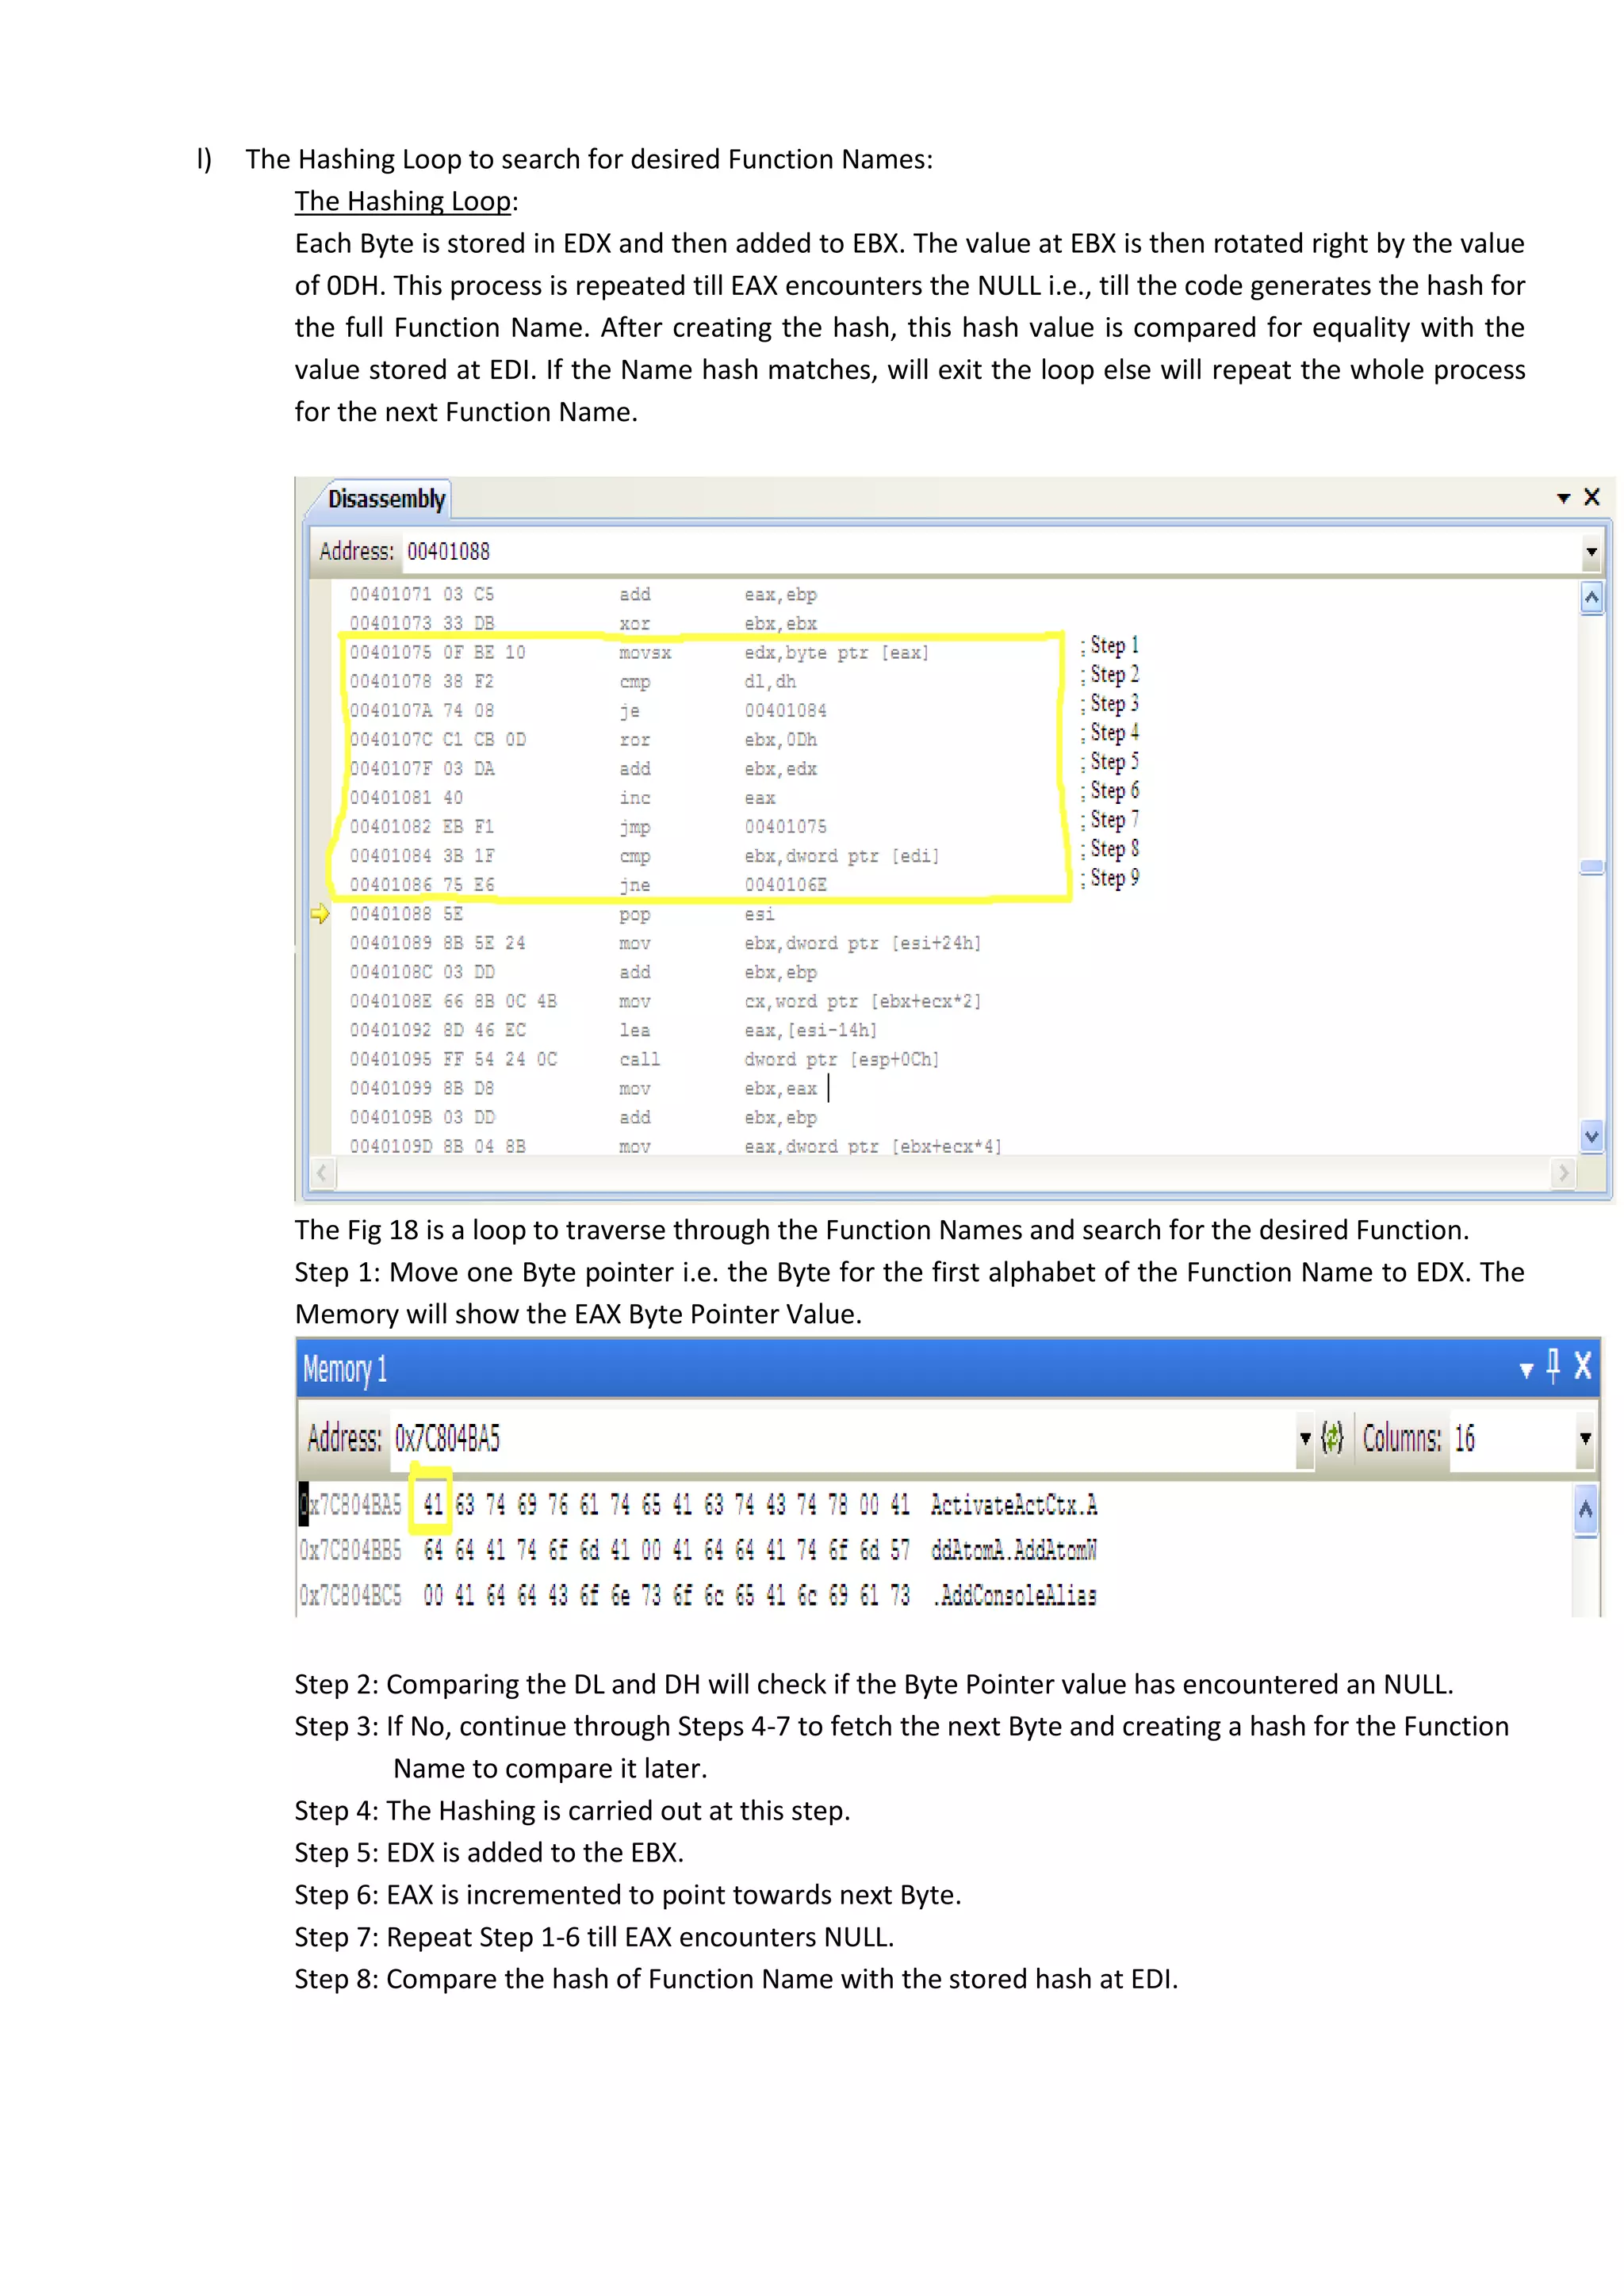This screenshot has width=1624, height=2296.
Task: Click the Disassembly vertical scrollbar thumb
Action: pyautogui.click(x=1591, y=867)
